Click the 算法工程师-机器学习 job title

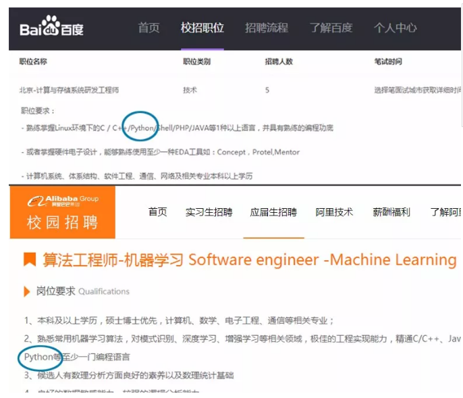[250, 260]
